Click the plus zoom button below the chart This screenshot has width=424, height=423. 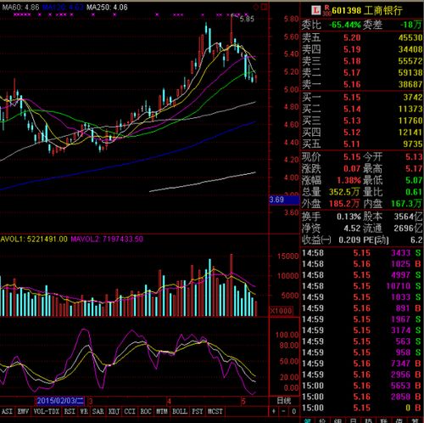pos(274,411)
